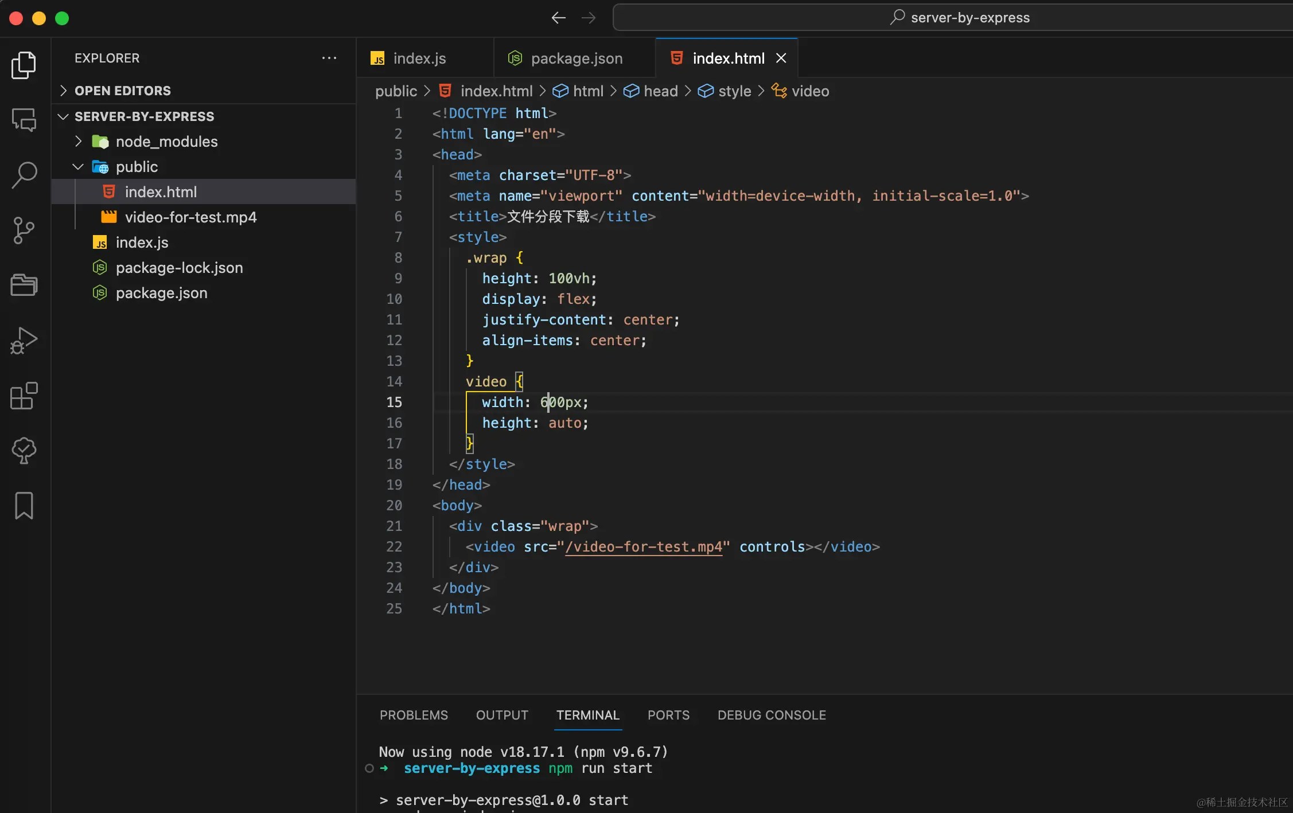1293x813 pixels.
Task: Select index.html in the explorer tree
Action: 204,191
